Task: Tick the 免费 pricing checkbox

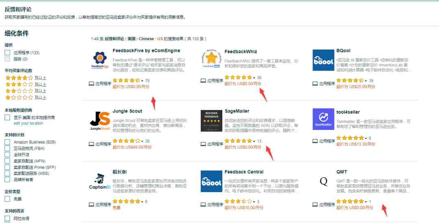Action: pyautogui.click(x=8, y=199)
